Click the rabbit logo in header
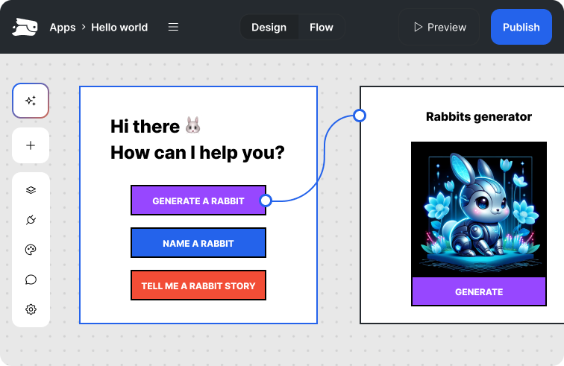Image resolution: width=564 pixels, height=366 pixels. pos(25,28)
